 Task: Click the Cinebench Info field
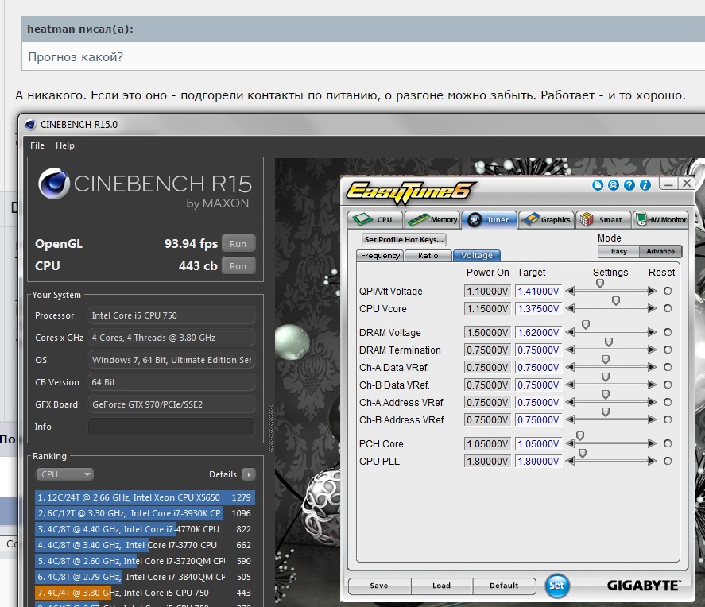tap(172, 427)
